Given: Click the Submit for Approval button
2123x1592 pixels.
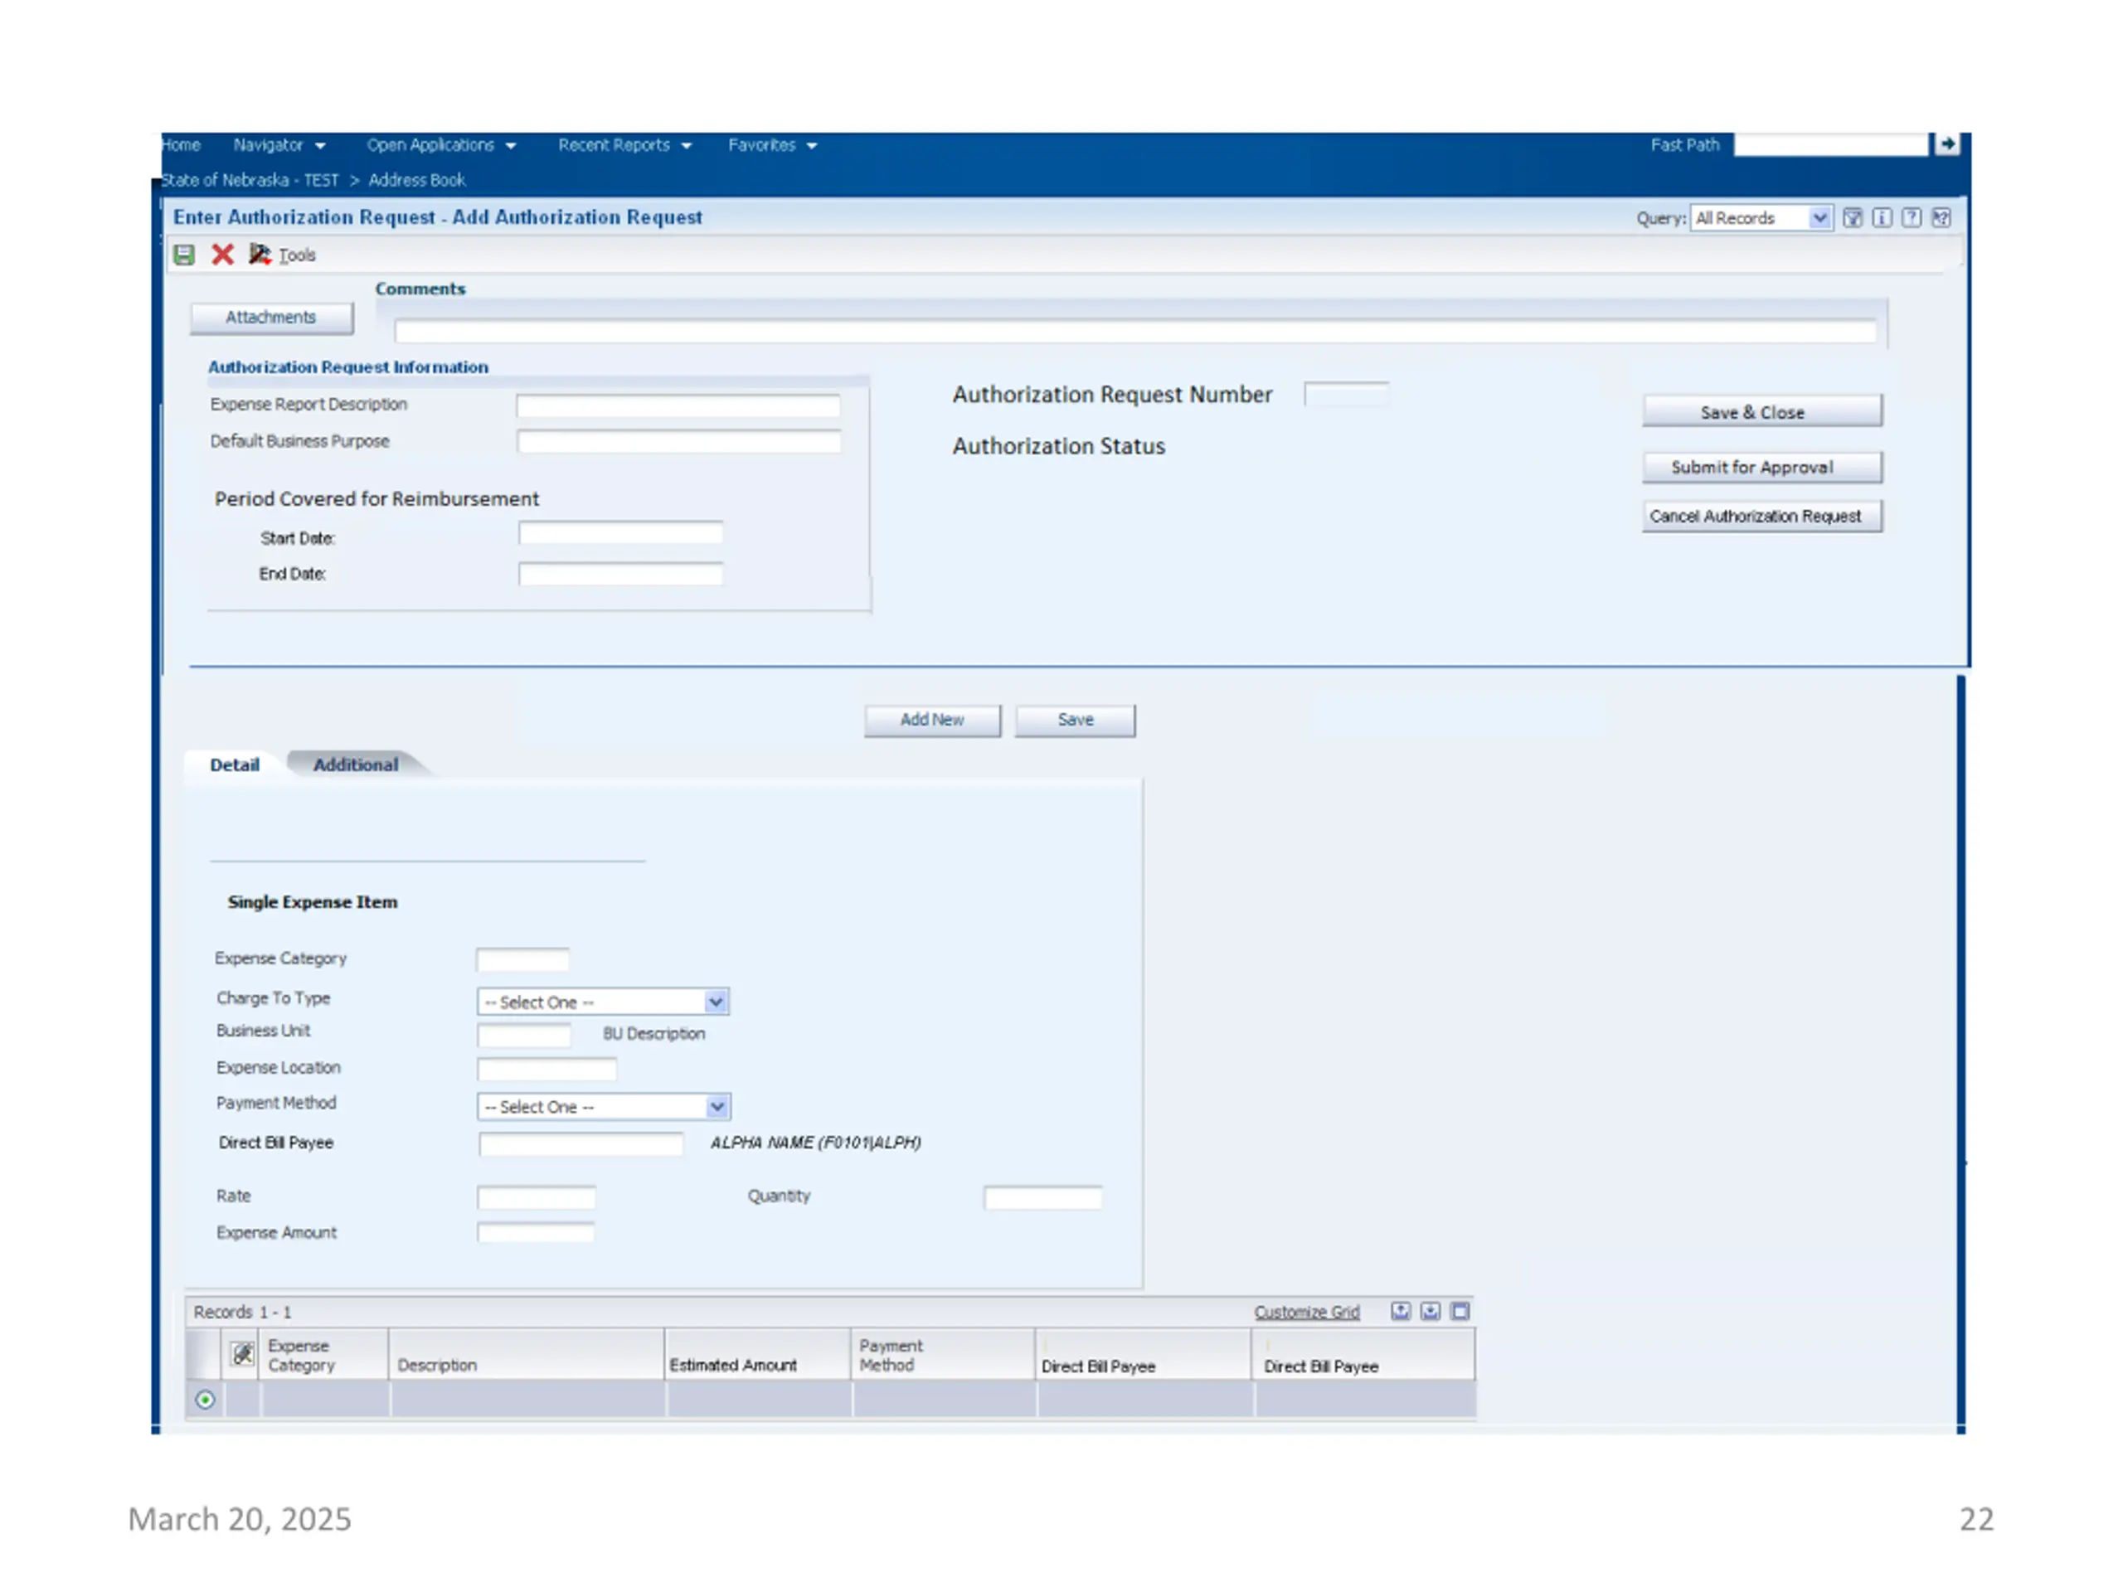Looking at the screenshot, I should coord(1762,468).
